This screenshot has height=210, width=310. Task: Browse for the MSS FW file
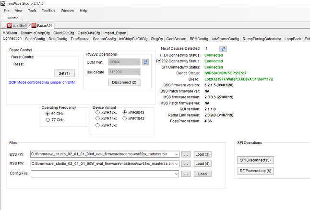186,163
